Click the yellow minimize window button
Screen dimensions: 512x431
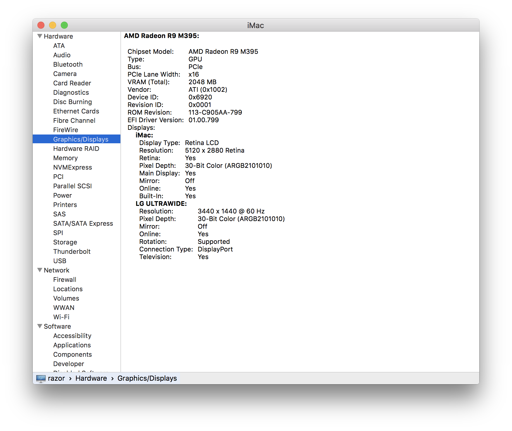click(x=53, y=25)
